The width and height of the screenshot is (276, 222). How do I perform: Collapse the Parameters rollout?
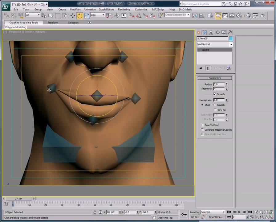pyautogui.click(x=215, y=78)
